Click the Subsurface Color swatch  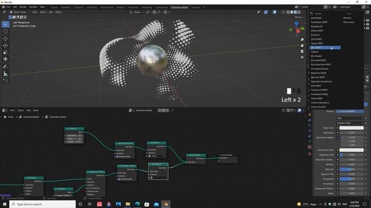pyautogui.click(x=351, y=150)
